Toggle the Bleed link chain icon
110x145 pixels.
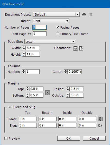(x=100, y=119)
